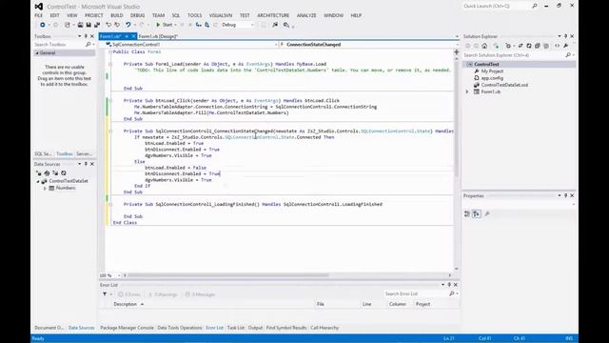The image size is (609, 343).
Task: Open the FILE menu
Action: point(38,15)
